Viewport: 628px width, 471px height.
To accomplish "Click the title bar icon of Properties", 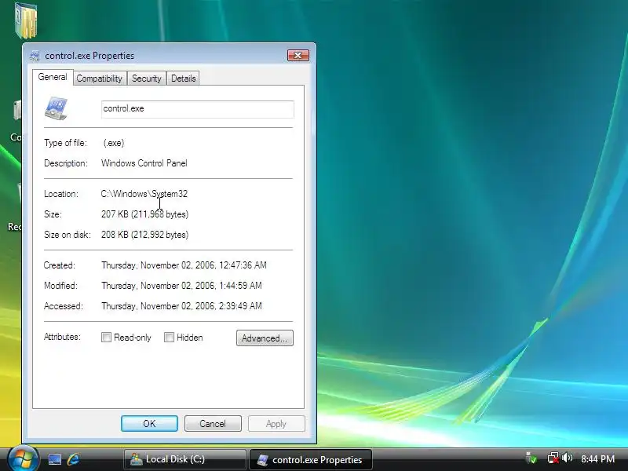I will point(35,56).
